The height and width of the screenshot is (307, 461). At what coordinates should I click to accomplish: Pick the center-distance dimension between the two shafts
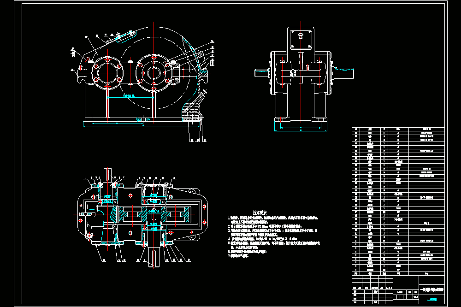tap(130, 96)
